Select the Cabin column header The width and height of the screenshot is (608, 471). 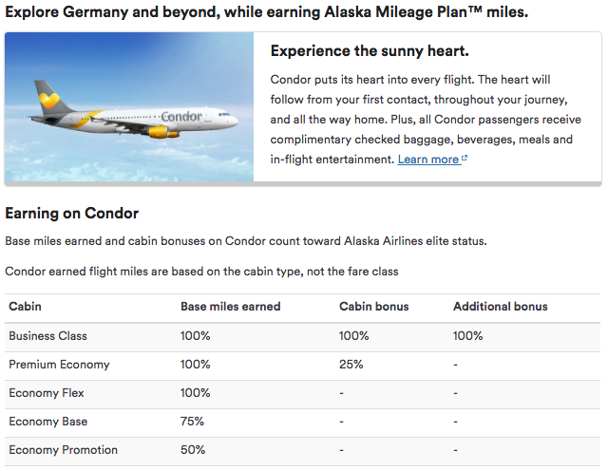point(26,307)
